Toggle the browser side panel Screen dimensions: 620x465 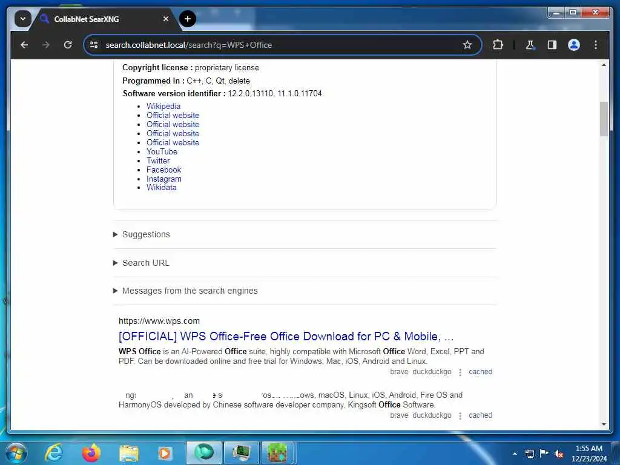(x=552, y=45)
